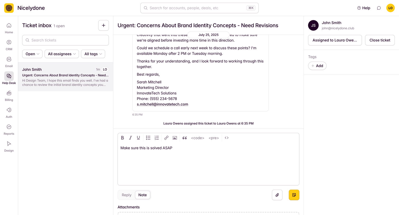Submit the note with yellow button

click(294, 195)
